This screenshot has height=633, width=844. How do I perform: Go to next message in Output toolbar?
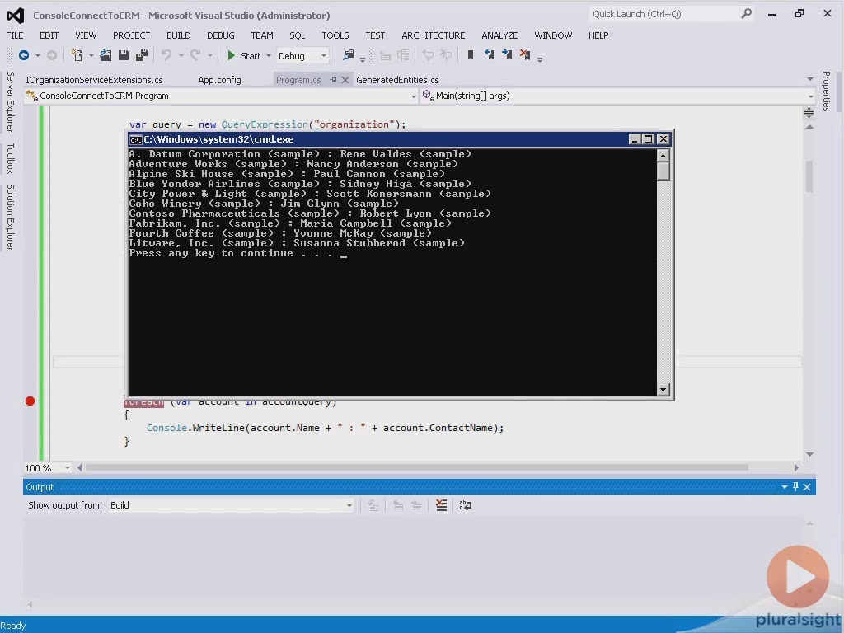coord(416,505)
